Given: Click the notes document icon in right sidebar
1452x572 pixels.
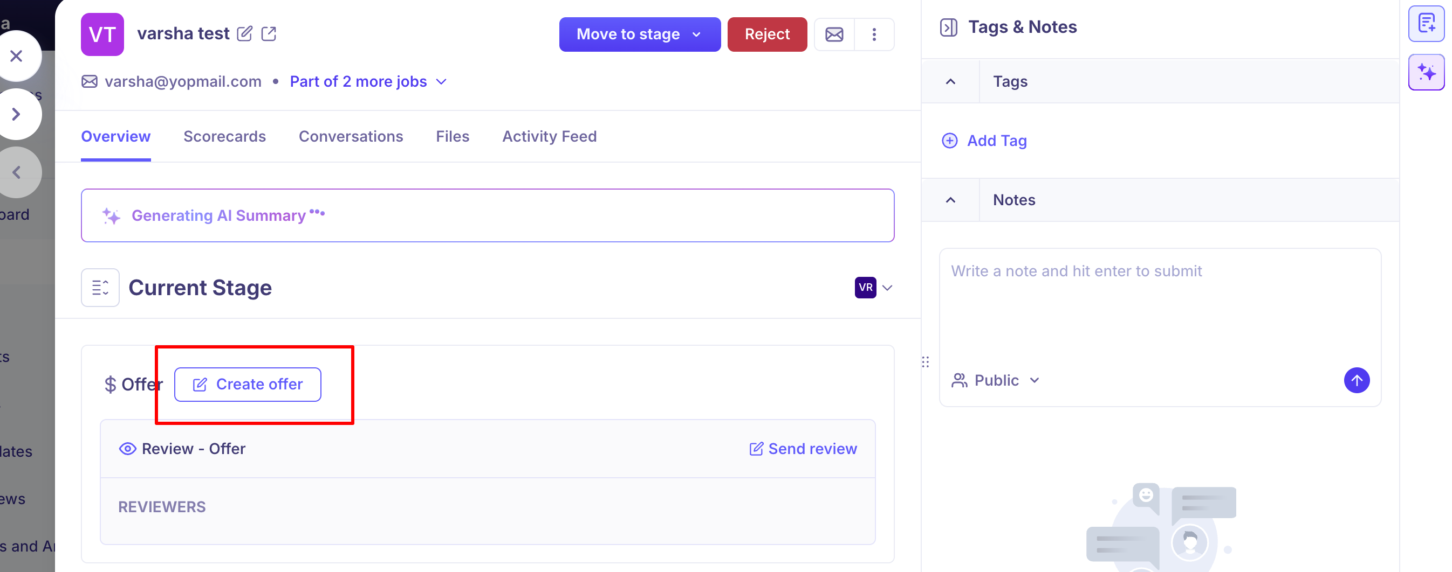Looking at the screenshot, I should click(1426, 24).
